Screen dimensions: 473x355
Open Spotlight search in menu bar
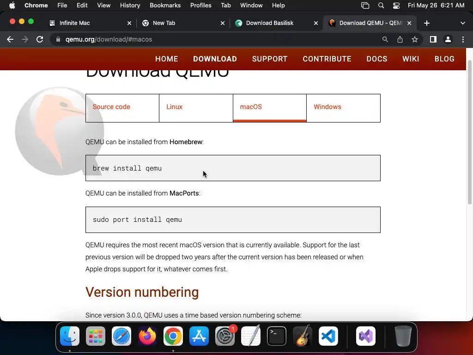click(381, 6)
